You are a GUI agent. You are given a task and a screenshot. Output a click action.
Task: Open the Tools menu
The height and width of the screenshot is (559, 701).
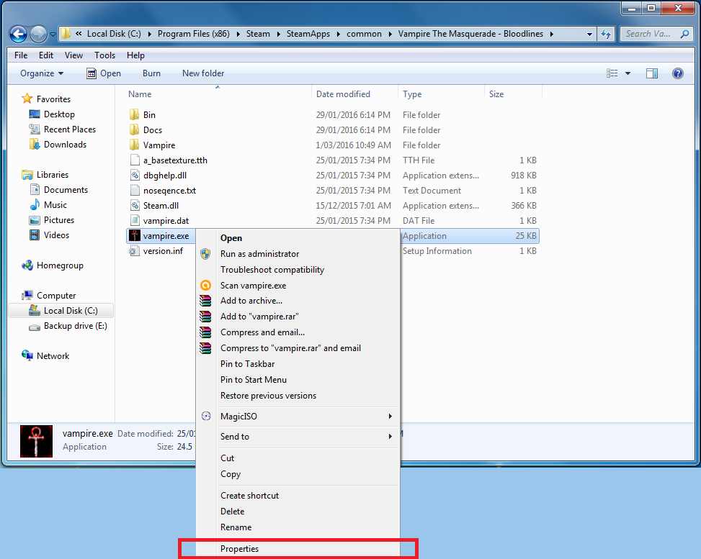104,55
